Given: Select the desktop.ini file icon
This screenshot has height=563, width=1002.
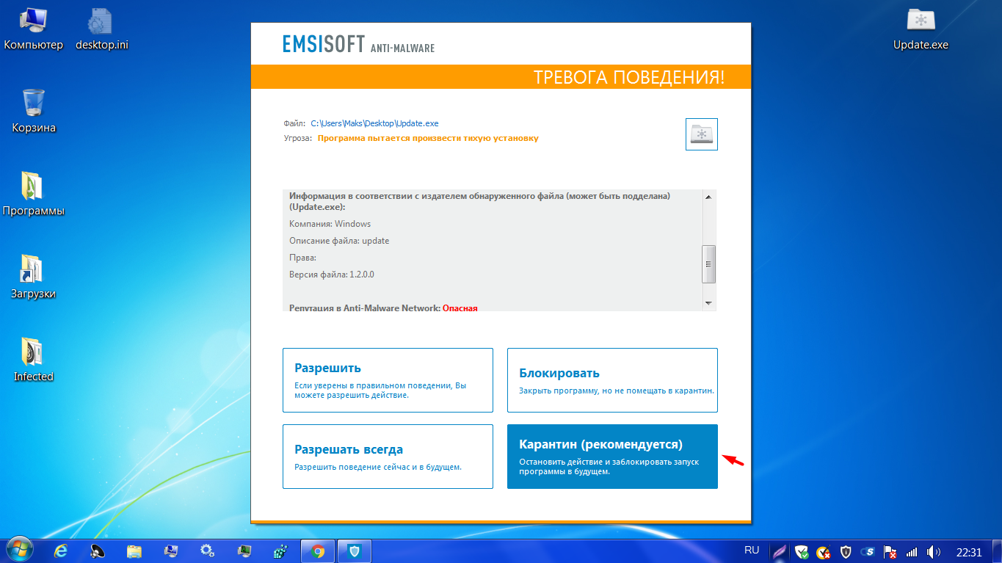Looking at the screenshot, I should point(102,29).
